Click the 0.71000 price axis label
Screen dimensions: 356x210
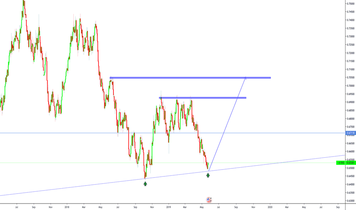pos(351,69)
